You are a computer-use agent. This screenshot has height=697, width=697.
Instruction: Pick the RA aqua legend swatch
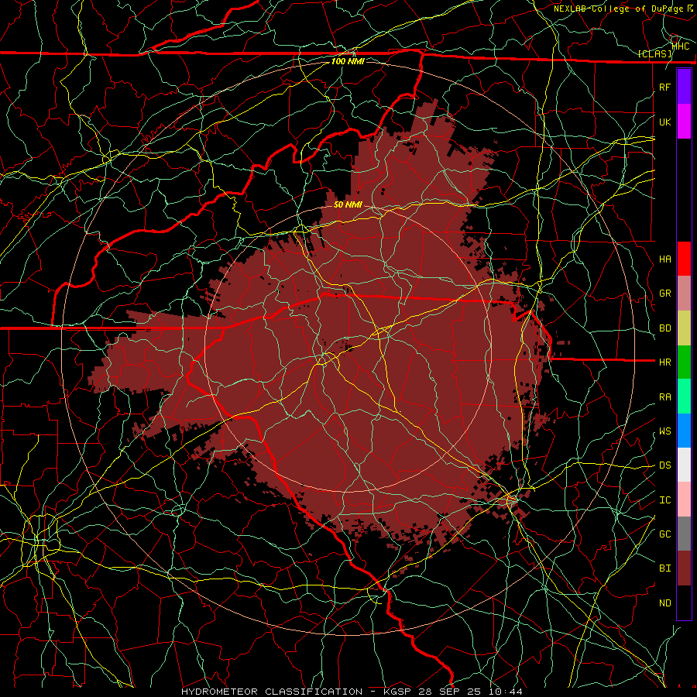coord(684,397)
